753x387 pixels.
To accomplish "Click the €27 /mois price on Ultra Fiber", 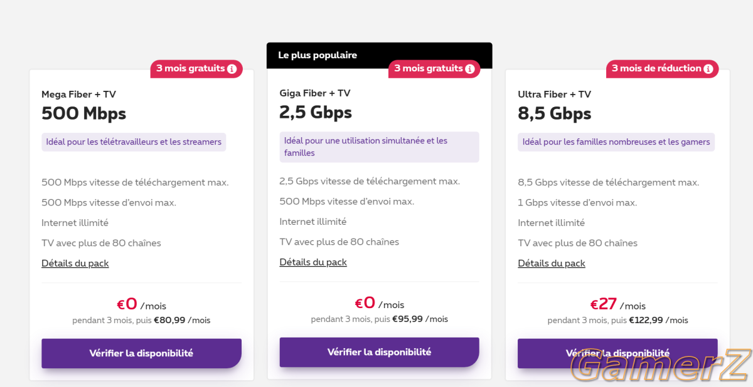I will coord(617,305).
